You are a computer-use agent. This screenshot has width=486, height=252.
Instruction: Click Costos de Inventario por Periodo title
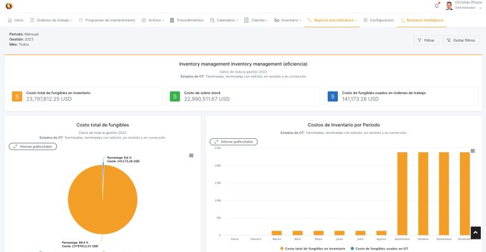(x=344, y=125)
